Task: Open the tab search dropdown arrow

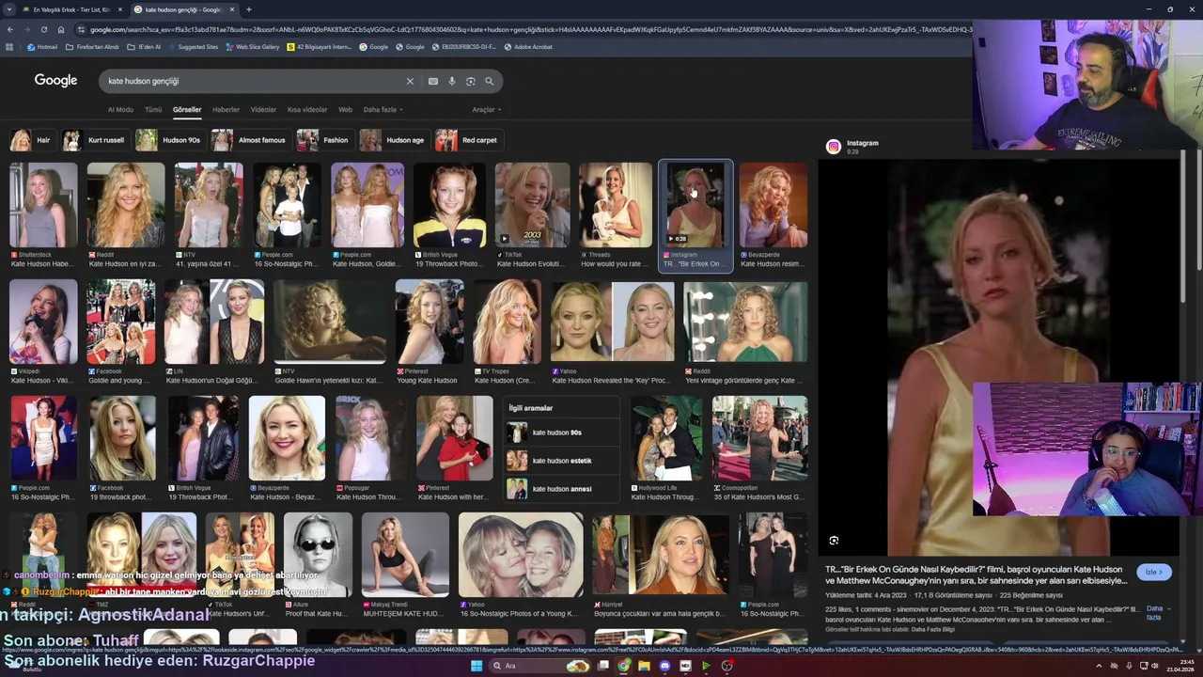Action: (x=9, y=9)
